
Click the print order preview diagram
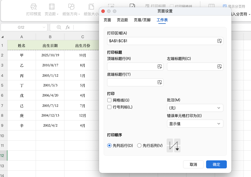click(x=174, y=145)
